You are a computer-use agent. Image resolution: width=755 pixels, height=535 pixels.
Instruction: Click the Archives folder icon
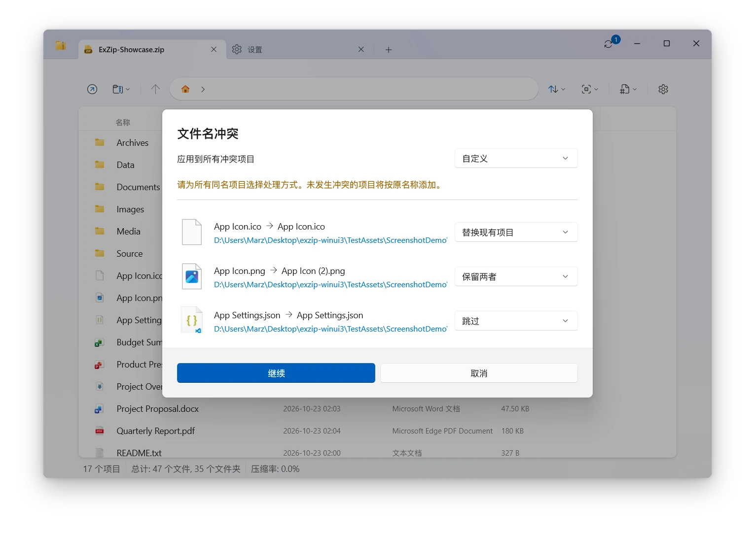[100, 142]
